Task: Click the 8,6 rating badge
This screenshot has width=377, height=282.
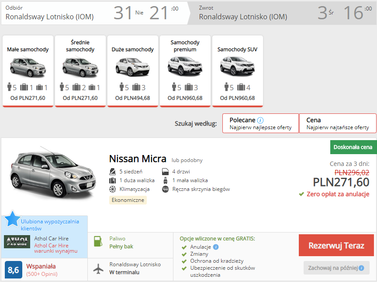Action: (14, 270)
